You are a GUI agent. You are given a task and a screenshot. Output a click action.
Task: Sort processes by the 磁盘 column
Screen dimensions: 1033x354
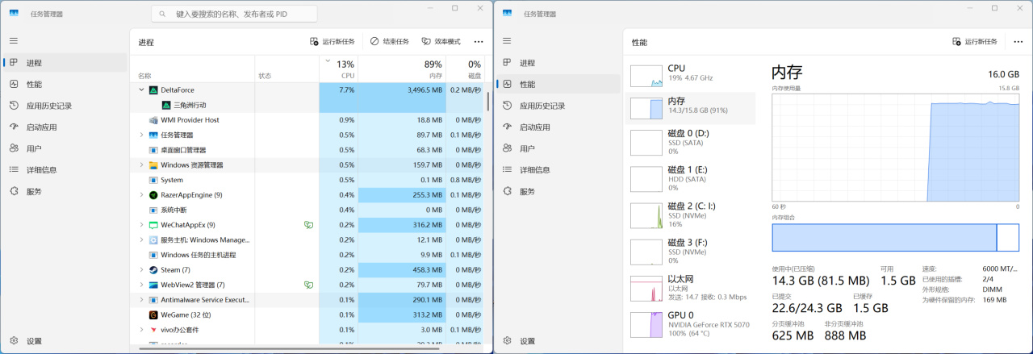point(465,69)
